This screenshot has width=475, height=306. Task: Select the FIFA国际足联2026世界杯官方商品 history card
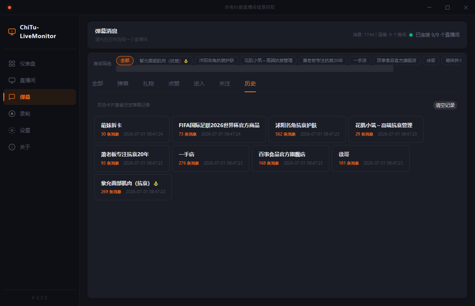click(x=219, y=129)
